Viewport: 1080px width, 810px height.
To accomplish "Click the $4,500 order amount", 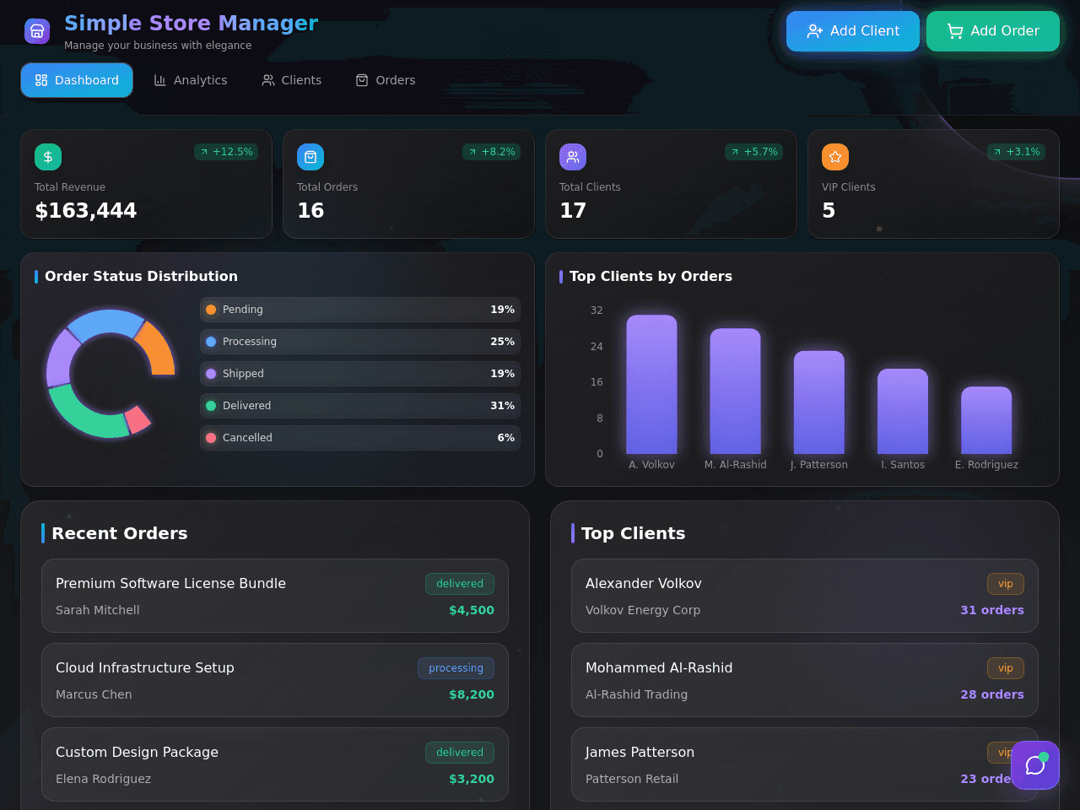I will [472, 610].
